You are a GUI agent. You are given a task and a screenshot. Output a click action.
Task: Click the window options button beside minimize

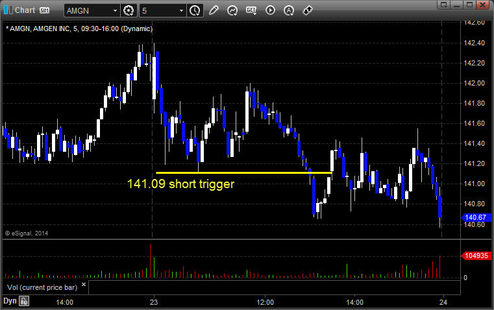click(444, 5)
